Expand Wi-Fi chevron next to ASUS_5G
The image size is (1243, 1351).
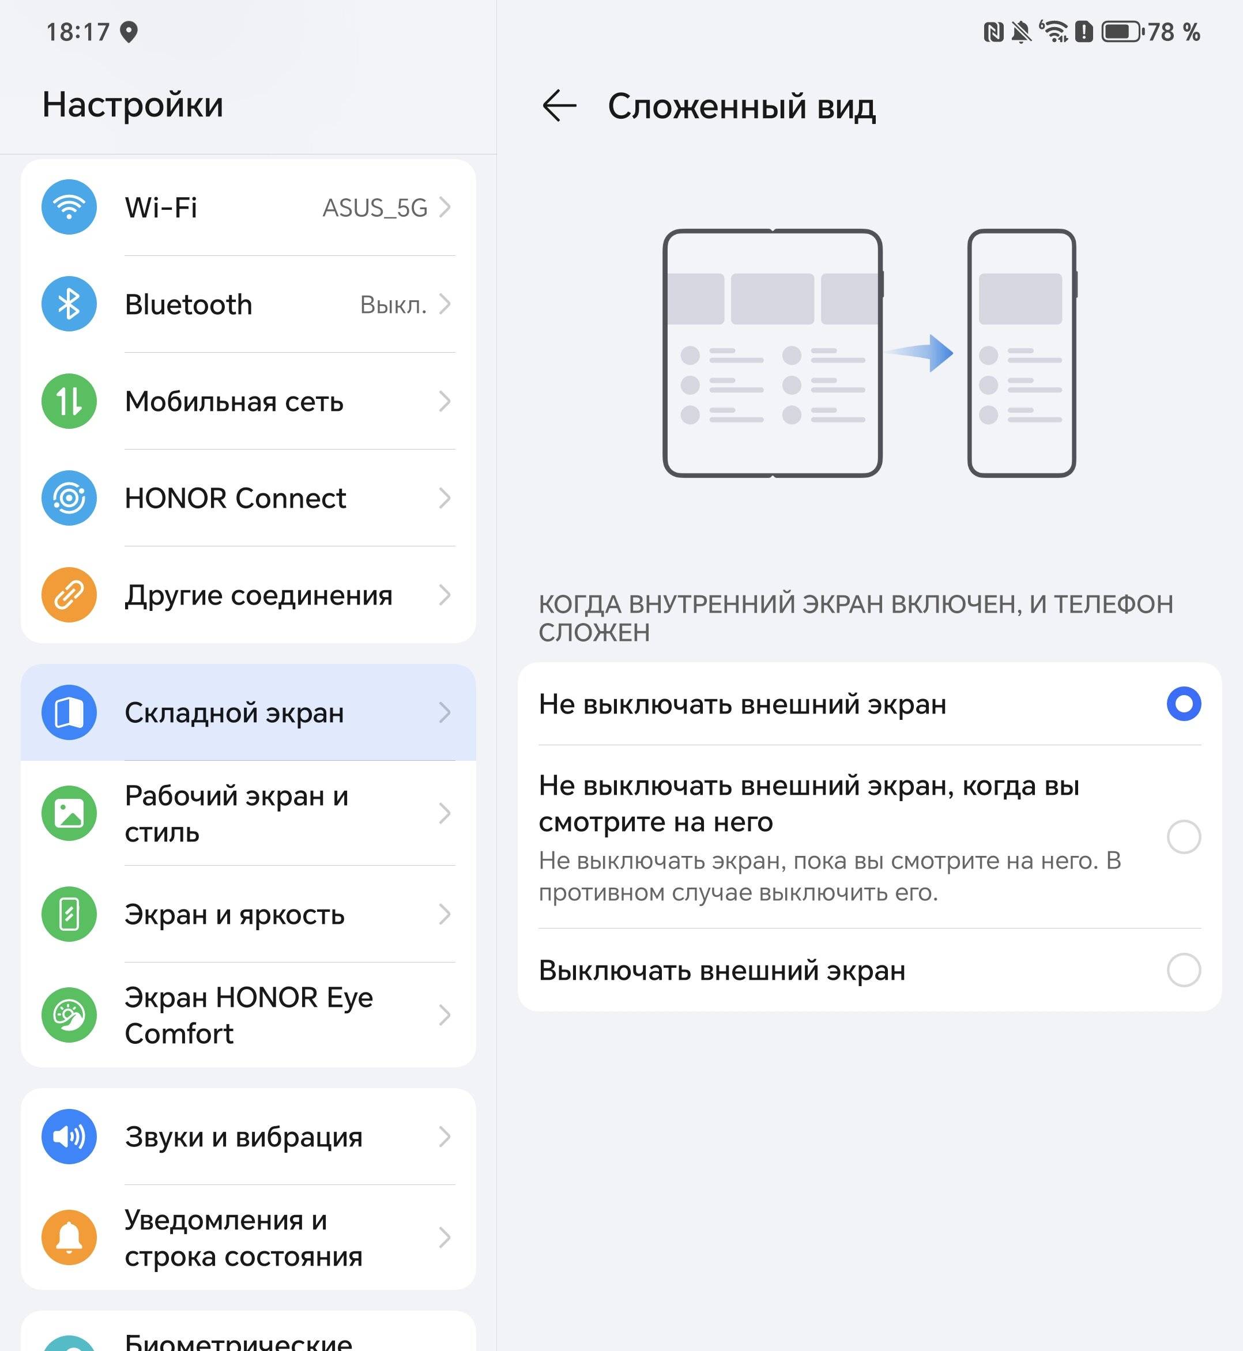445,207
